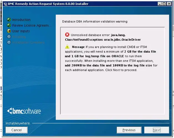Select the Introduction step label

click(x=21, y=20)
